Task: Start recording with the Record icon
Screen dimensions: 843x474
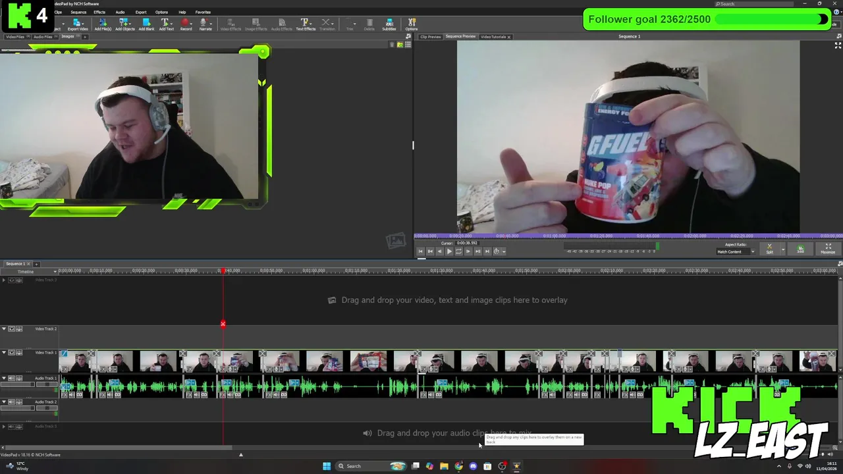Action: click(186, 25)
